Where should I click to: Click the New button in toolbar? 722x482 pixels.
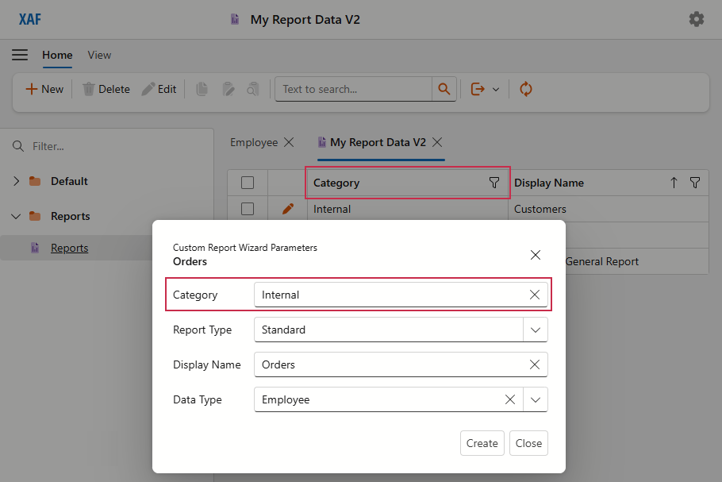(x=44, y=89)
